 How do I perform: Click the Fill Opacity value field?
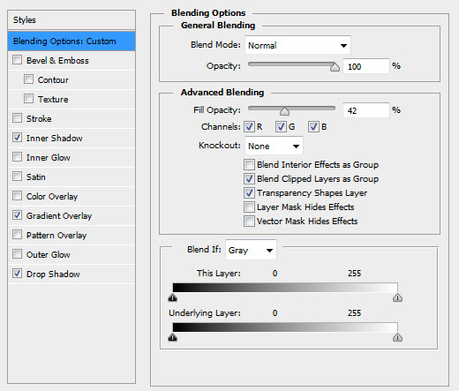click(366, 110)
